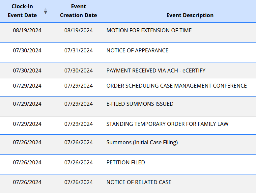Select the NOTICE OF APPEARANCE entry
This screenshot has width=256, height=193.
[137, 51]
